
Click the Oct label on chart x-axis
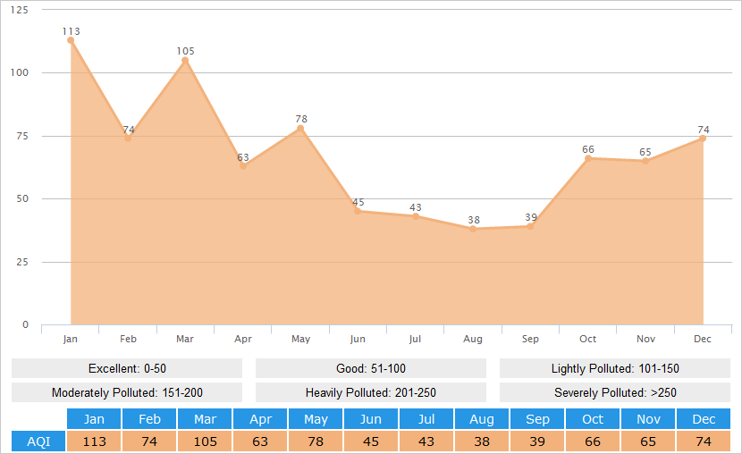[x=587, y=339]
